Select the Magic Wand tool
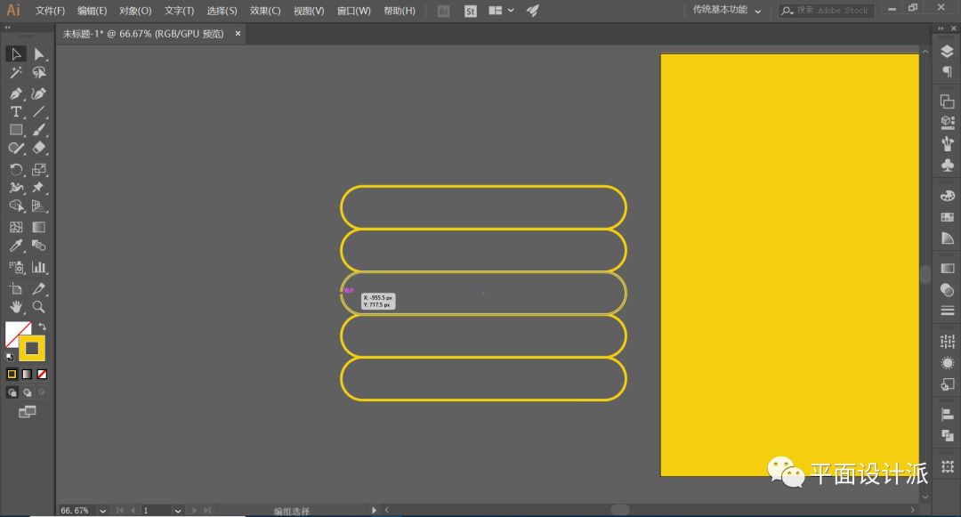This screenshot has width=961, height=517. coord(16,73)
